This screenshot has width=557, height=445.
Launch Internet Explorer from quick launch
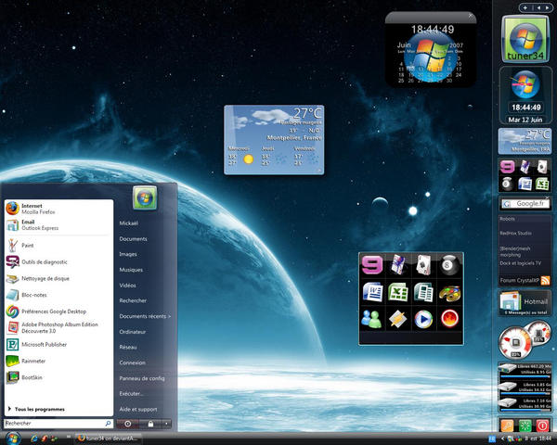click(34, 439)
